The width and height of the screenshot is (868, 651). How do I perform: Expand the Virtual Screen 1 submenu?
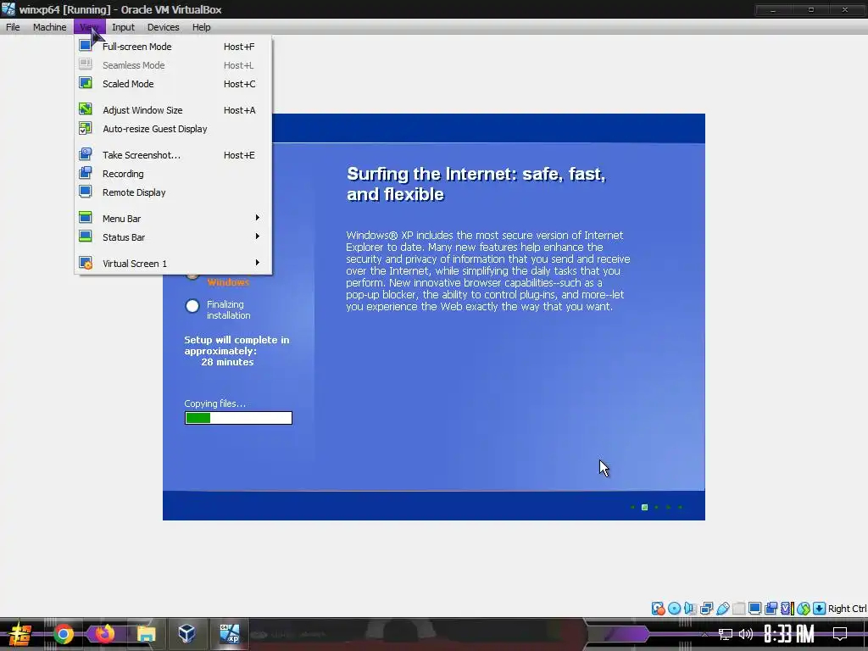point(173,264)
